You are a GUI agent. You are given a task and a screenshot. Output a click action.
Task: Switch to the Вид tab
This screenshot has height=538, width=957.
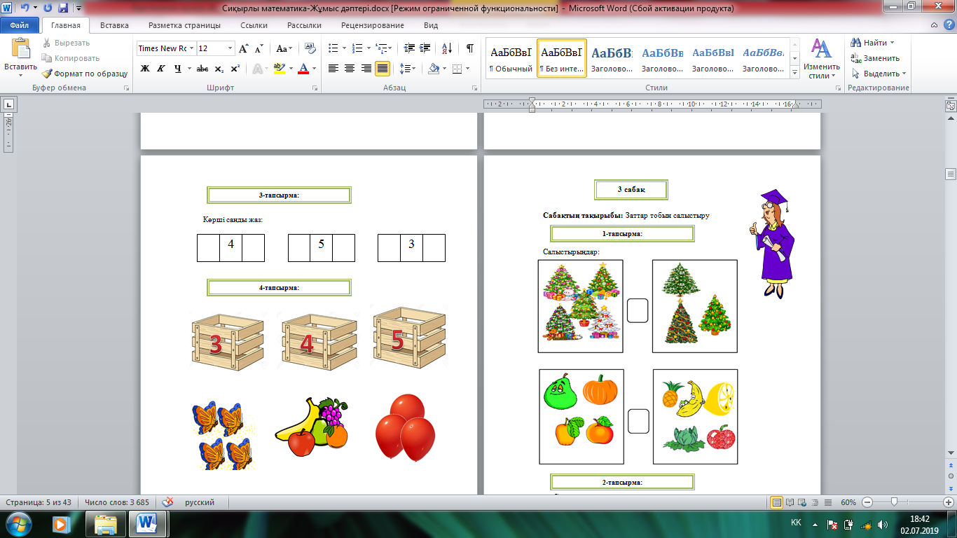(431, 25)
